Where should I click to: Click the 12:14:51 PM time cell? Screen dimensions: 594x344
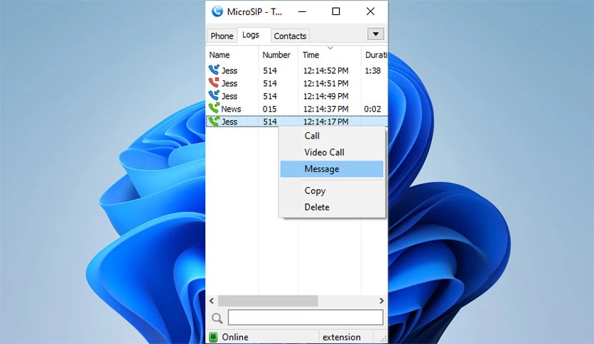coord(325,83)
